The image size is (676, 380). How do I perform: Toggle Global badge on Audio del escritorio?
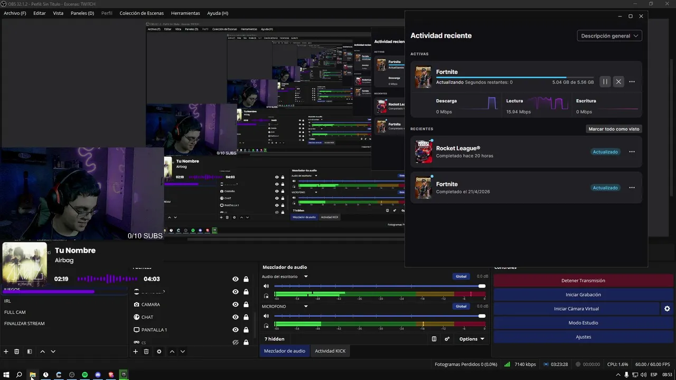(461, 277)
